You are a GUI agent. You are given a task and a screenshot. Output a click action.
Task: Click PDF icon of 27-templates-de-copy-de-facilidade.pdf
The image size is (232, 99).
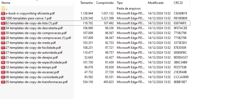point(3,48)
